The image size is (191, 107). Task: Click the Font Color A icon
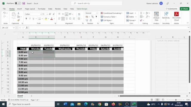click(x=52, y=18)
